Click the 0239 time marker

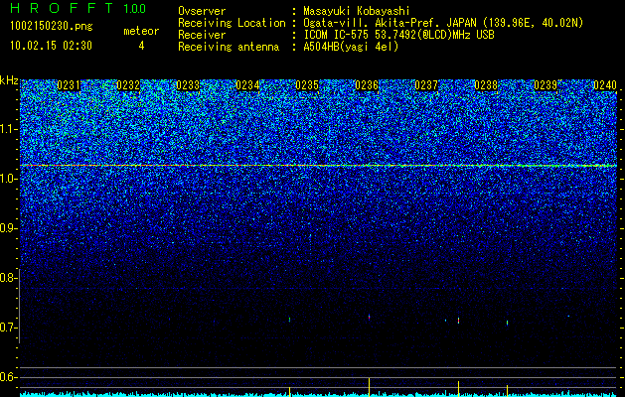(x=546, y=85)
